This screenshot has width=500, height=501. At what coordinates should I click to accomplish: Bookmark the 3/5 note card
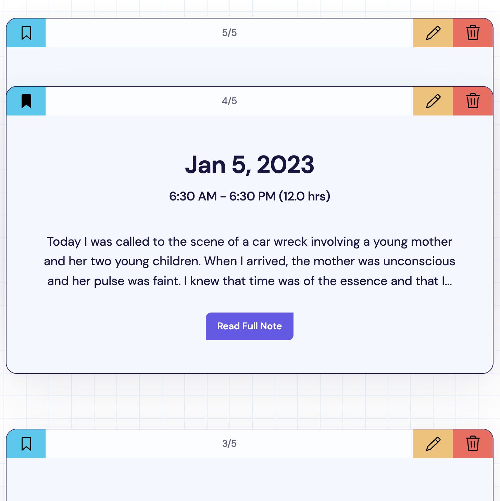pos(26,443)
